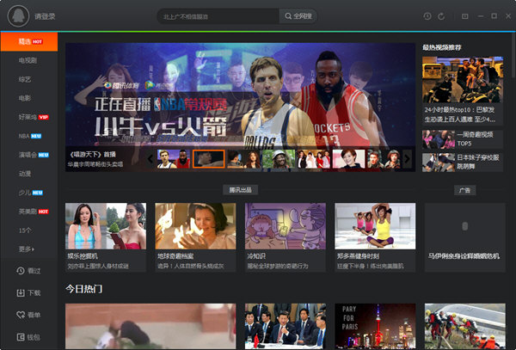Screen dimensions: 516x350
Task: Open the 电影 category
Action: (x=25, y=98)
